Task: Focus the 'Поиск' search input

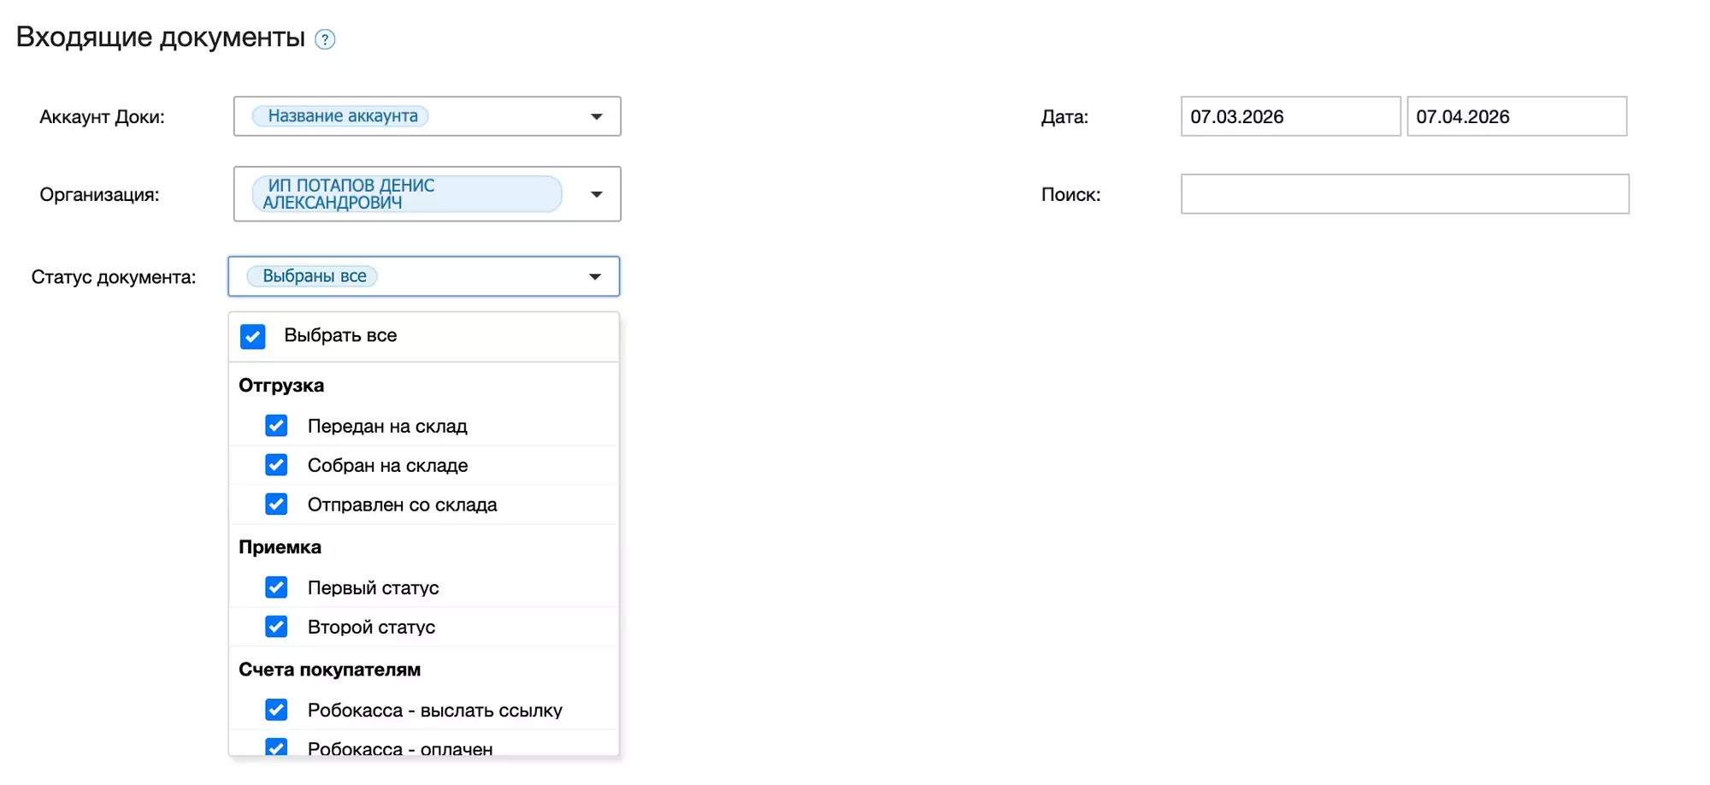Action: pyautogui.click(x=1404, y=194)
